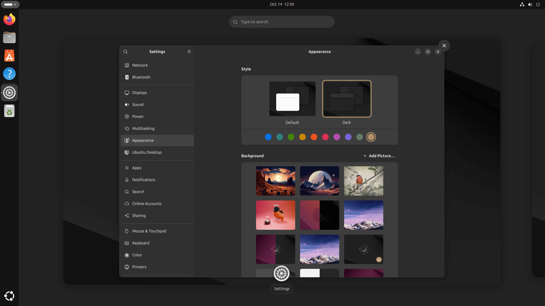
Task: Open Firefox from the dock
Action: pyautogui.click(x=9, y=19)
